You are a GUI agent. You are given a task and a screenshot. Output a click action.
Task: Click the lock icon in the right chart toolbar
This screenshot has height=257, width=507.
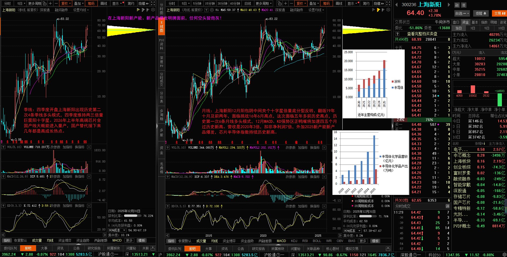pos(280,3)
